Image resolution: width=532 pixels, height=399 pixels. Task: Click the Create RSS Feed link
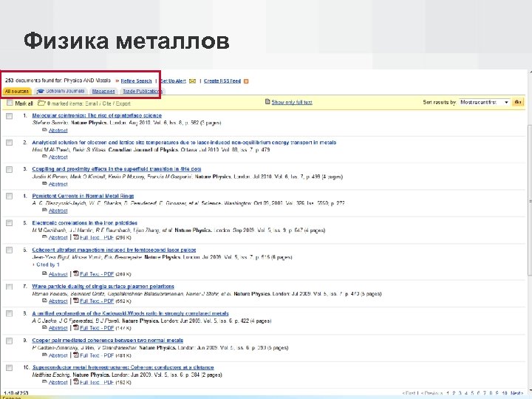222,81
